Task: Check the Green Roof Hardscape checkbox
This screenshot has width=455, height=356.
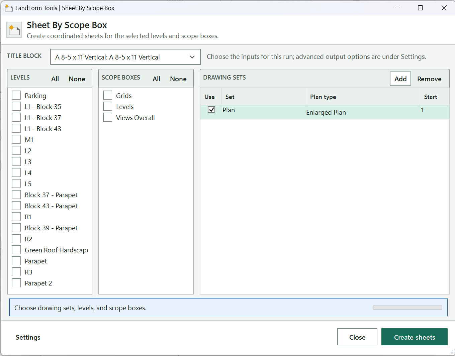Action: tap(16, 250)
